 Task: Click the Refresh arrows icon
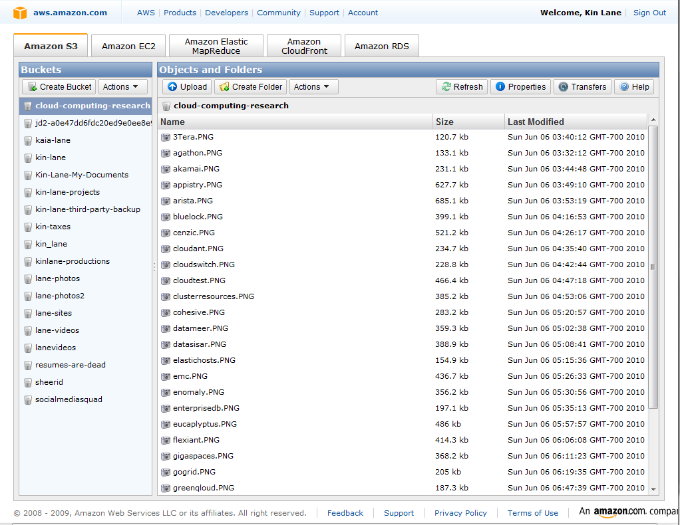pyautogui.click(x=446, y=86)
